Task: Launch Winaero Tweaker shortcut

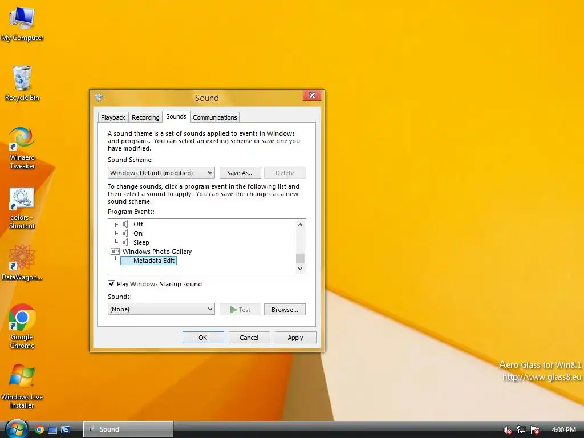Action: point(22,148)
